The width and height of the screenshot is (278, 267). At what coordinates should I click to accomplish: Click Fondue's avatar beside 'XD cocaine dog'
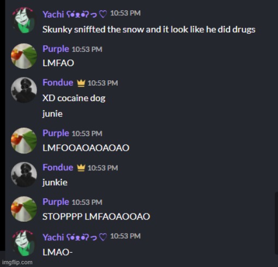(x=24, y=90)
